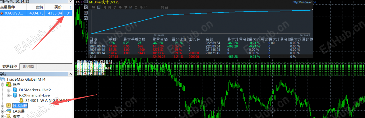Click the balance value 221446.28
The image size is (365, 118).
[x=213, y=49]
